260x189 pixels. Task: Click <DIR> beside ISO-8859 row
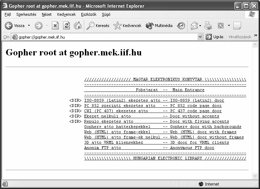pyautogui.click(x=75, y=100)
